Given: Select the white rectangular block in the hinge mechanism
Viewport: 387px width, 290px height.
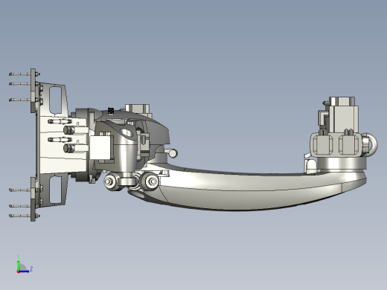Looking at the screenshot, I should point(100,148).
